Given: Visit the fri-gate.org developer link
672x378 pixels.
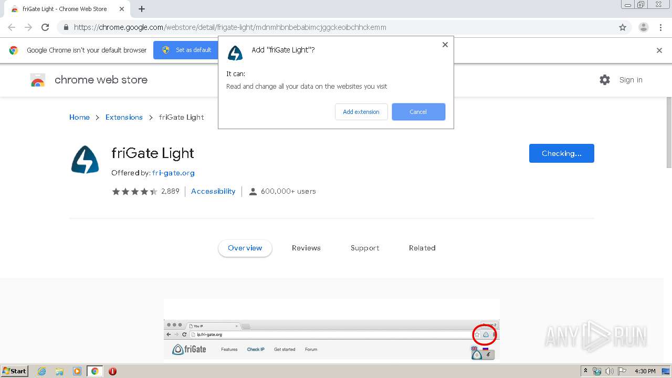Looking at the screenshot, I should point(173,173).
